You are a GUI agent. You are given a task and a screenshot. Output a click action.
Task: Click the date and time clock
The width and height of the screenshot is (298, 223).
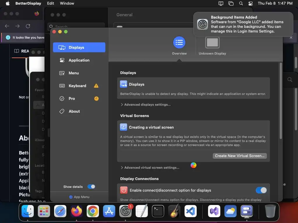tap(275, 3)
